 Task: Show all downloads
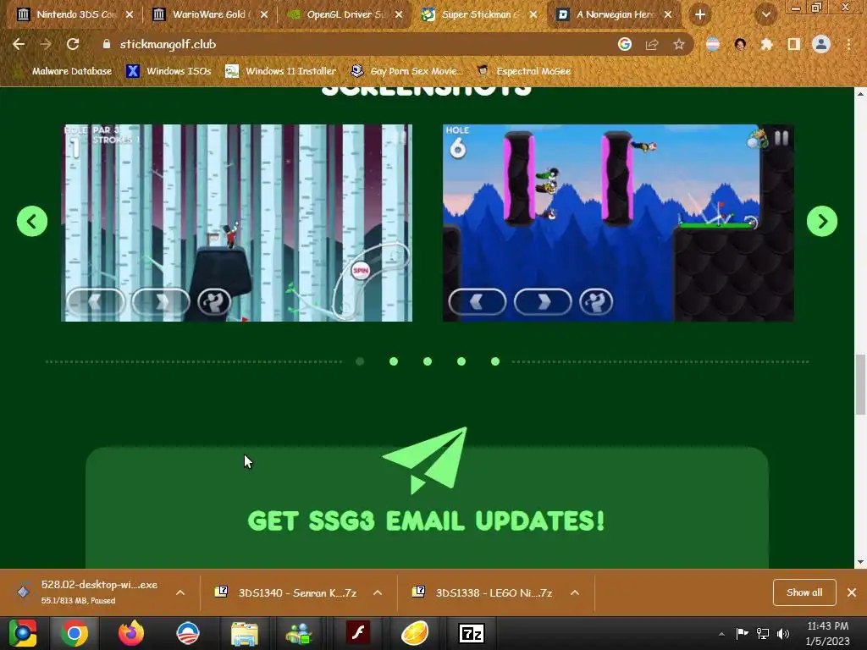(804, 592)
